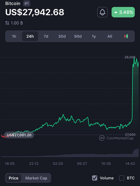Enable the BTC checkbox

(122, 178)
